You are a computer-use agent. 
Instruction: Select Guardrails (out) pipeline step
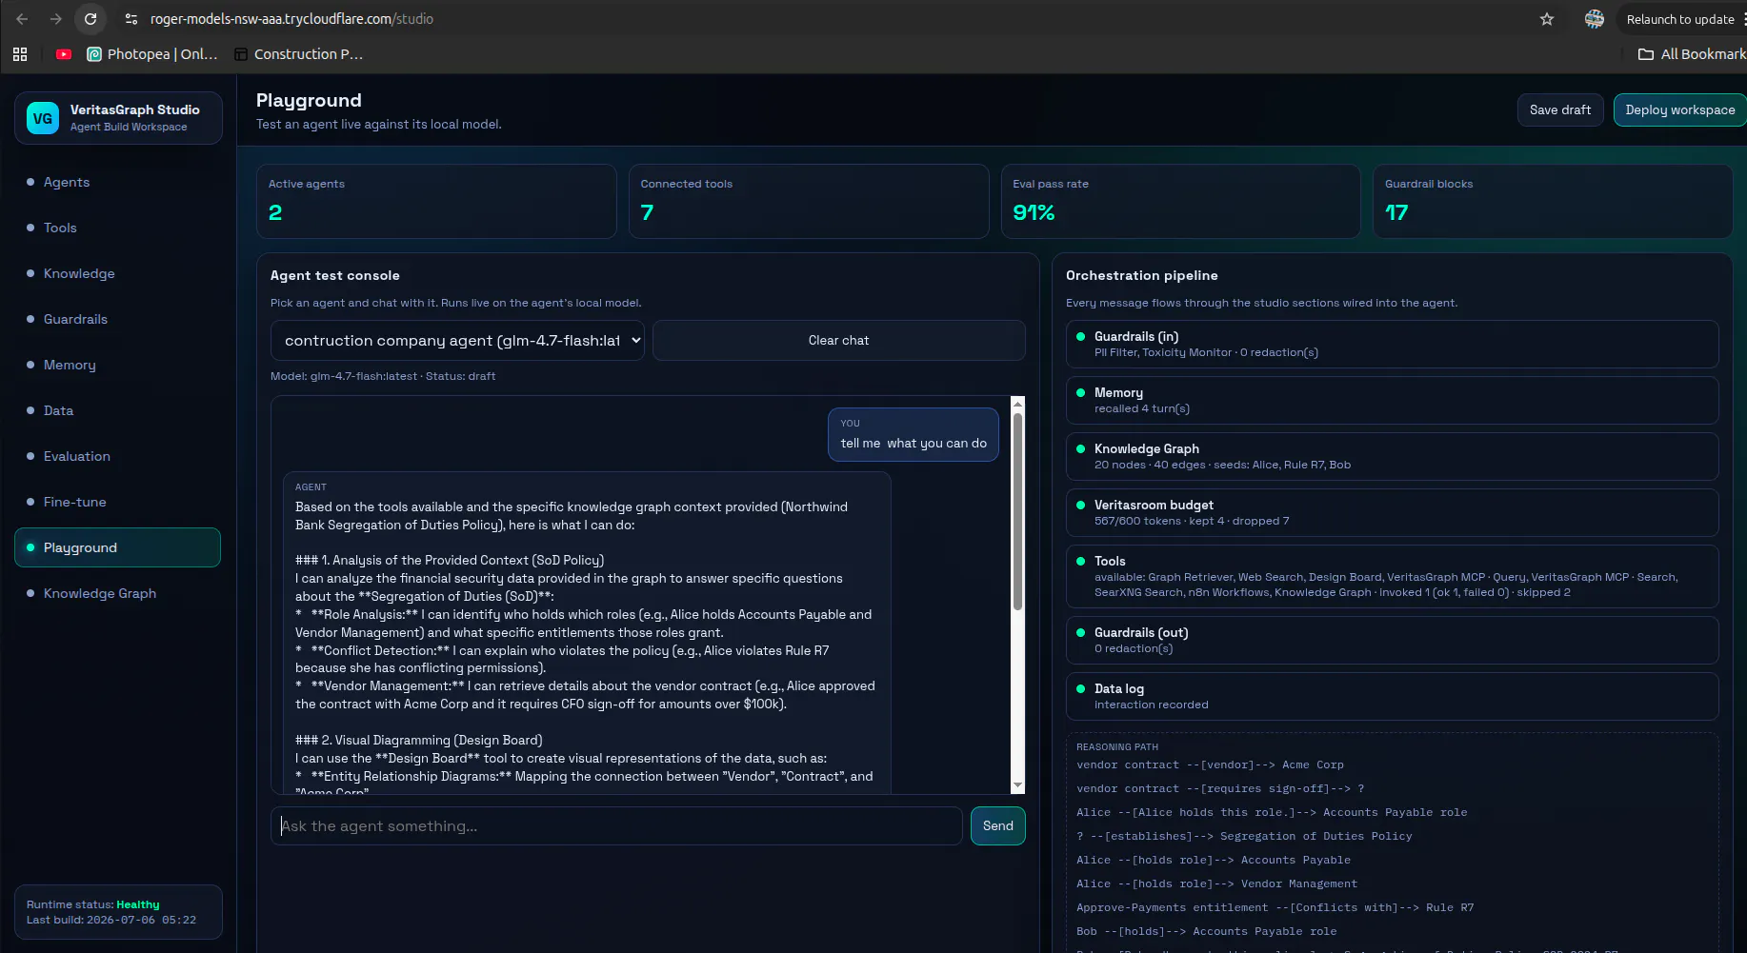1392,640
